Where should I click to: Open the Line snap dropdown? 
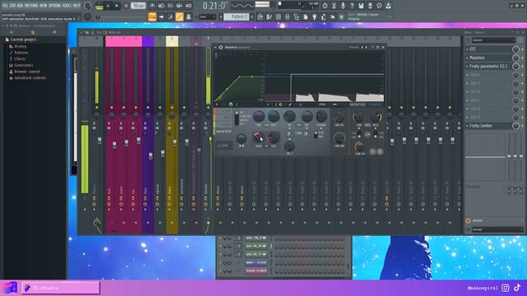(x=208, y=16)
